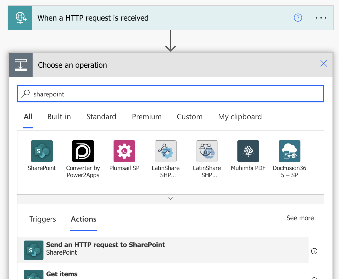This screenshot has height=279, width=339.
Task: Click the sharepoint search input field
Action: coord(171,94)
